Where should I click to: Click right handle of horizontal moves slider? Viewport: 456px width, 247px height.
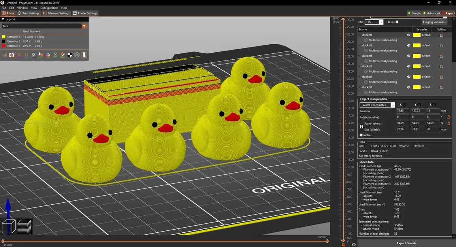(x=328, y=241)
